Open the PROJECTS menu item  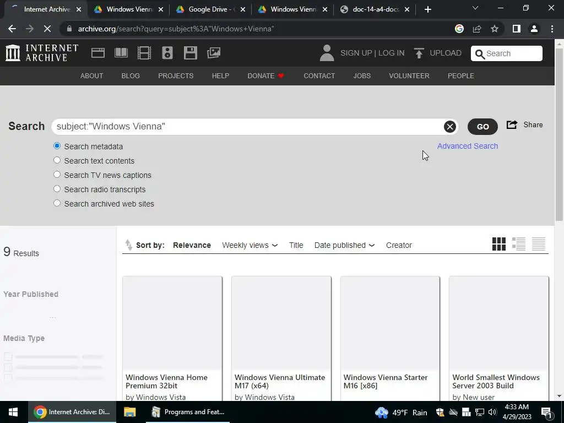click(176, 76)
